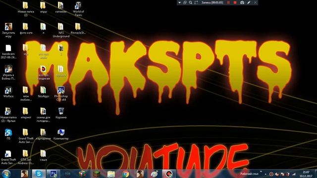Open Skype from the taskbar
Viewport: 317px width, 178px height.
[39, 174]
